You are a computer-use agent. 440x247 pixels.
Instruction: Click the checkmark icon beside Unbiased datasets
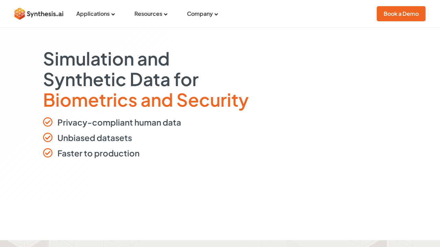coord(48,138)
